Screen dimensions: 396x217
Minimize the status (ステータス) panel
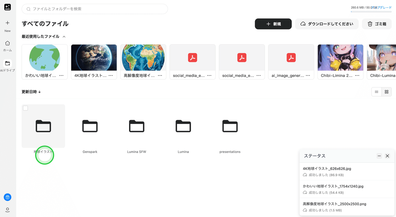pos(379,156)
